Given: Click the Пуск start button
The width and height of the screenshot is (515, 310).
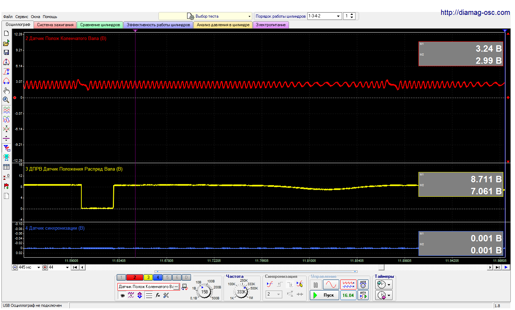Looking at the screenshot, I should point(324,295).
